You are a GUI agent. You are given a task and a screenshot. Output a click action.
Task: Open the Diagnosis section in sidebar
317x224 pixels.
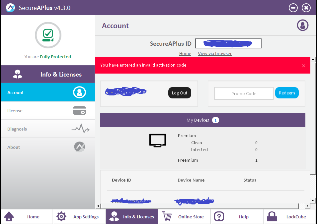tap(48, 129)
